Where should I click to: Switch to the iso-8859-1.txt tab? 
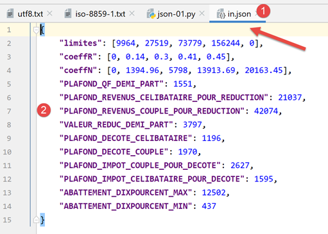click(x=100, y=14)
